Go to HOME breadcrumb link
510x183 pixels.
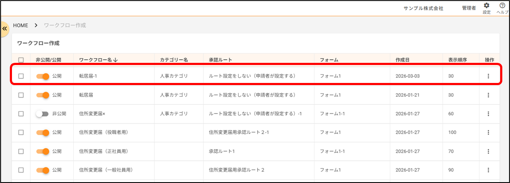click(21, 25)
